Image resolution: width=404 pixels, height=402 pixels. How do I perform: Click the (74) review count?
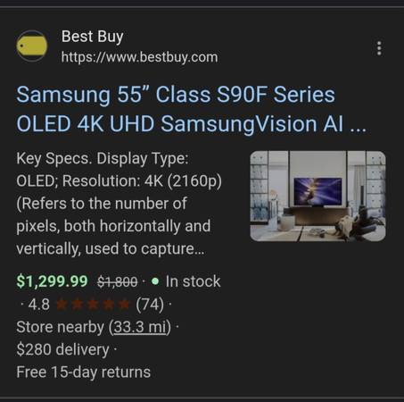pyautogui.click(x=150, y=305)
